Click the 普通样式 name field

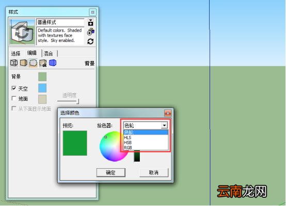click(60, 22)
